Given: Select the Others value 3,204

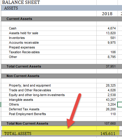Looking at the screenshot, I should tap(112, 104).
